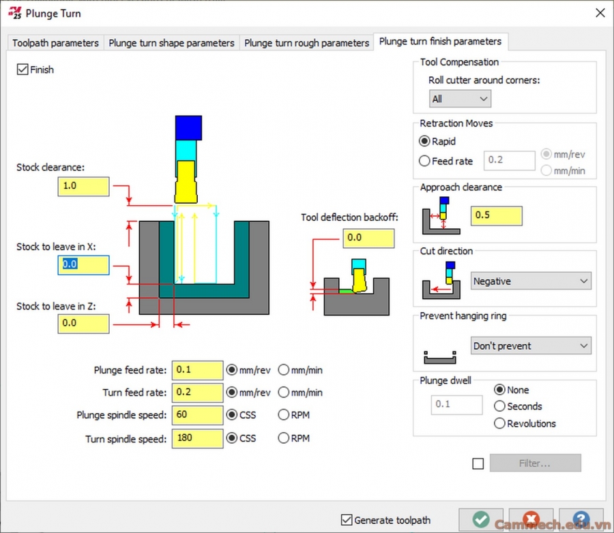Viewport: 614px width, 533px height.
Task: Click the Tool deflection backoff illustration
Action: tap(356, 287)
